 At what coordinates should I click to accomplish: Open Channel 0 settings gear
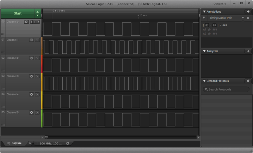[26, 22]
